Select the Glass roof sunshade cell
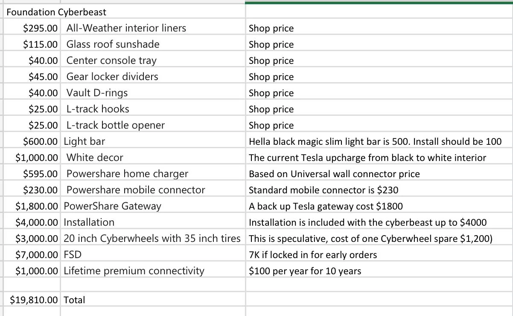 (x=153, y=44)
